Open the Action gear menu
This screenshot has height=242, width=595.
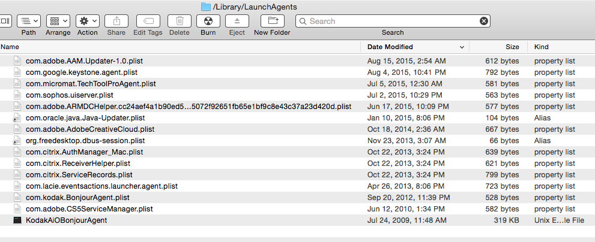pos(87,21)
